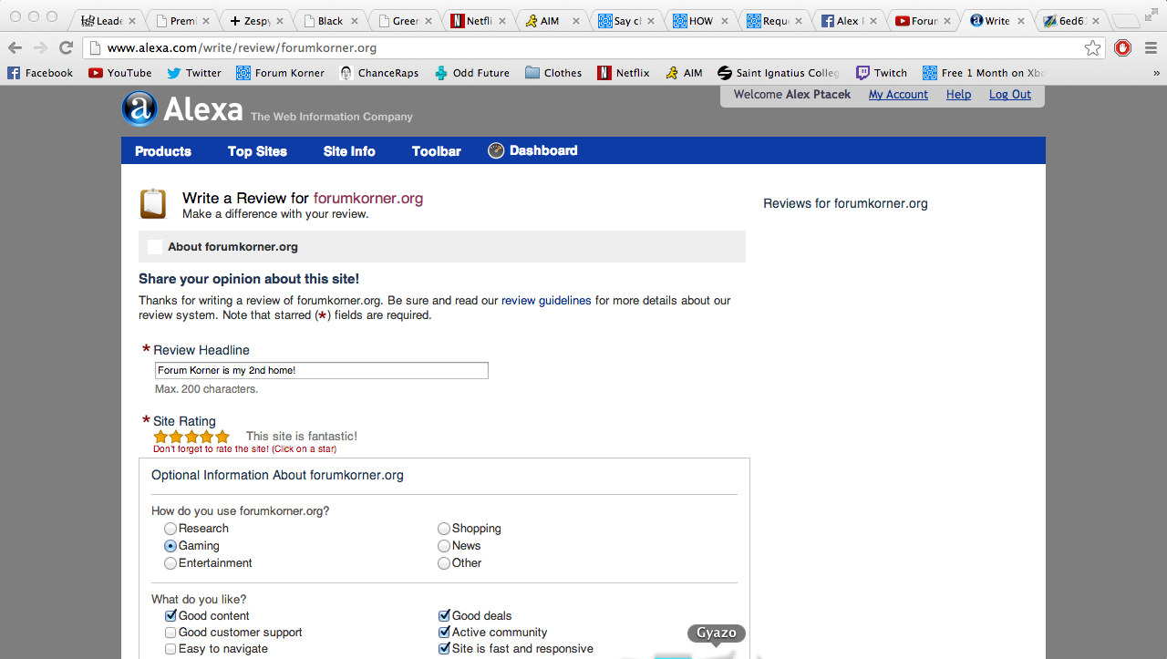Screen dimensions: 1167x659
Task: Select the Entertainment radio button
Action: [170, 563]
